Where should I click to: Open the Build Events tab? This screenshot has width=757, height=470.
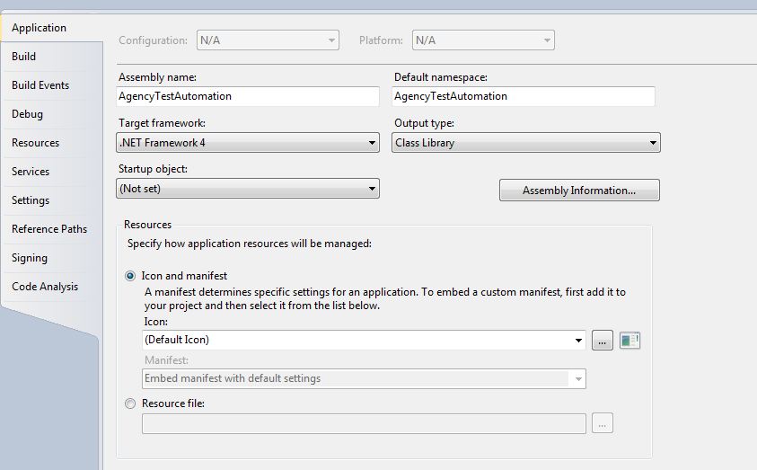point(40,85)
